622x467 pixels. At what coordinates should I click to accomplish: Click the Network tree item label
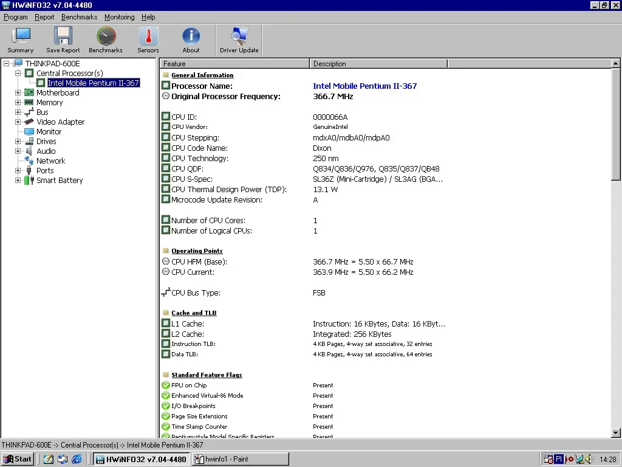51,161
